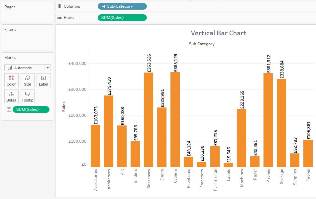
Task: Click the Columns shelf icon
Action: (x=60, y=6)
